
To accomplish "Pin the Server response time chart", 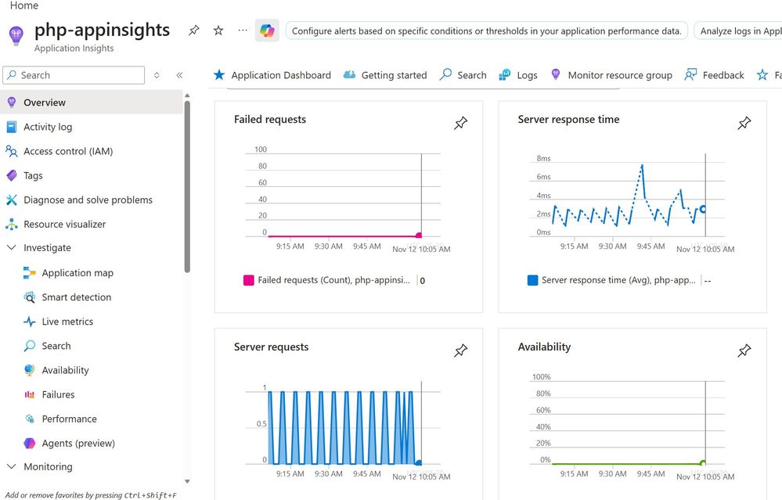I will coord(744,123).
